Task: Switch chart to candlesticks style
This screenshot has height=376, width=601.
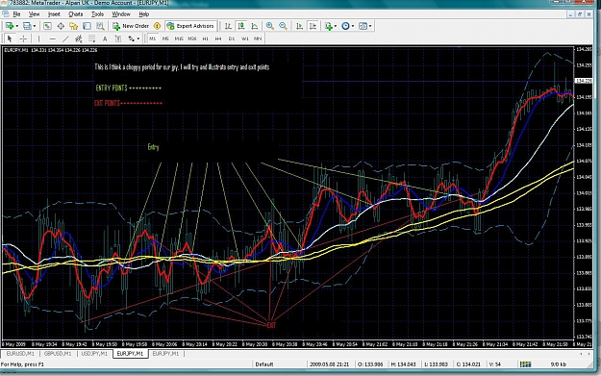Action: pyautogui.click(x=241, y=26)
